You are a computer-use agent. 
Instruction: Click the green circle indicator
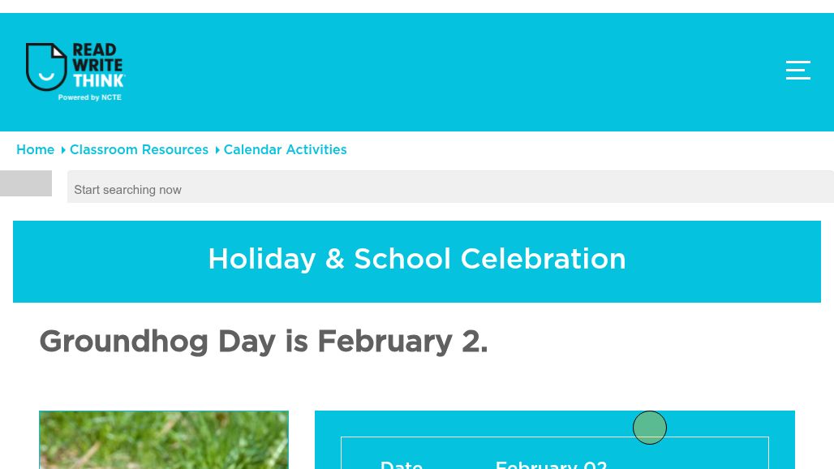pos(650,428)
